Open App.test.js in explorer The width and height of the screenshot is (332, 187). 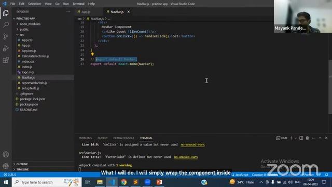tap(29, 51)
